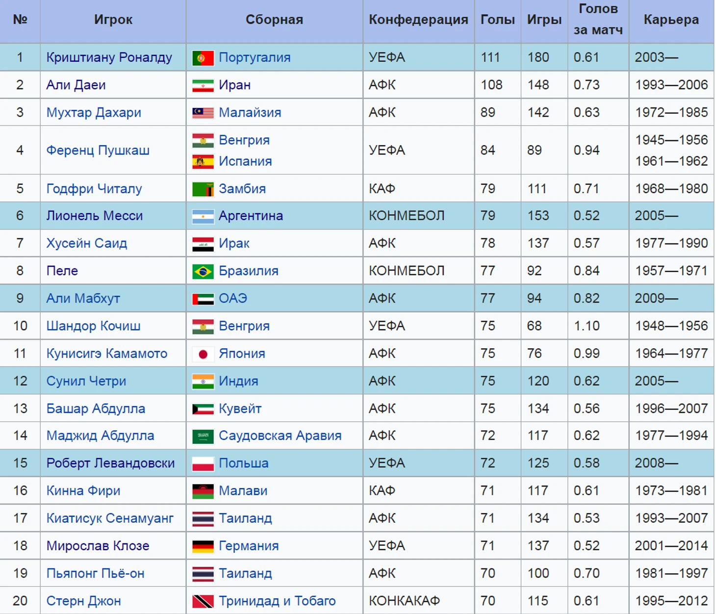Viewport: 716px width, 614px height.
Task: Click the India flag icon
Action: pos(203,382)
